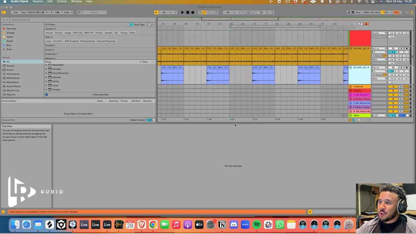This screenshot has width=416, height=234.
Task: Click the Automation Arm button
Action: click(x=204, y=12)
